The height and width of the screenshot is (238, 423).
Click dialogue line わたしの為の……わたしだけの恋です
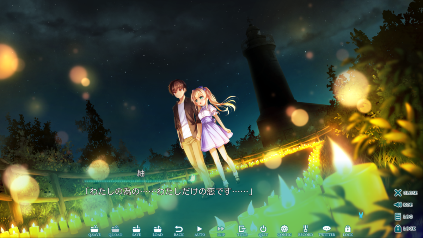click(x=169, y=192)
